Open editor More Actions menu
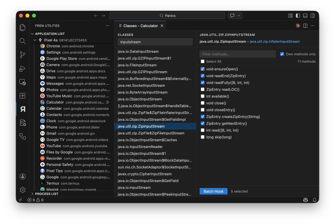The image size is (335, 224). 313,26
